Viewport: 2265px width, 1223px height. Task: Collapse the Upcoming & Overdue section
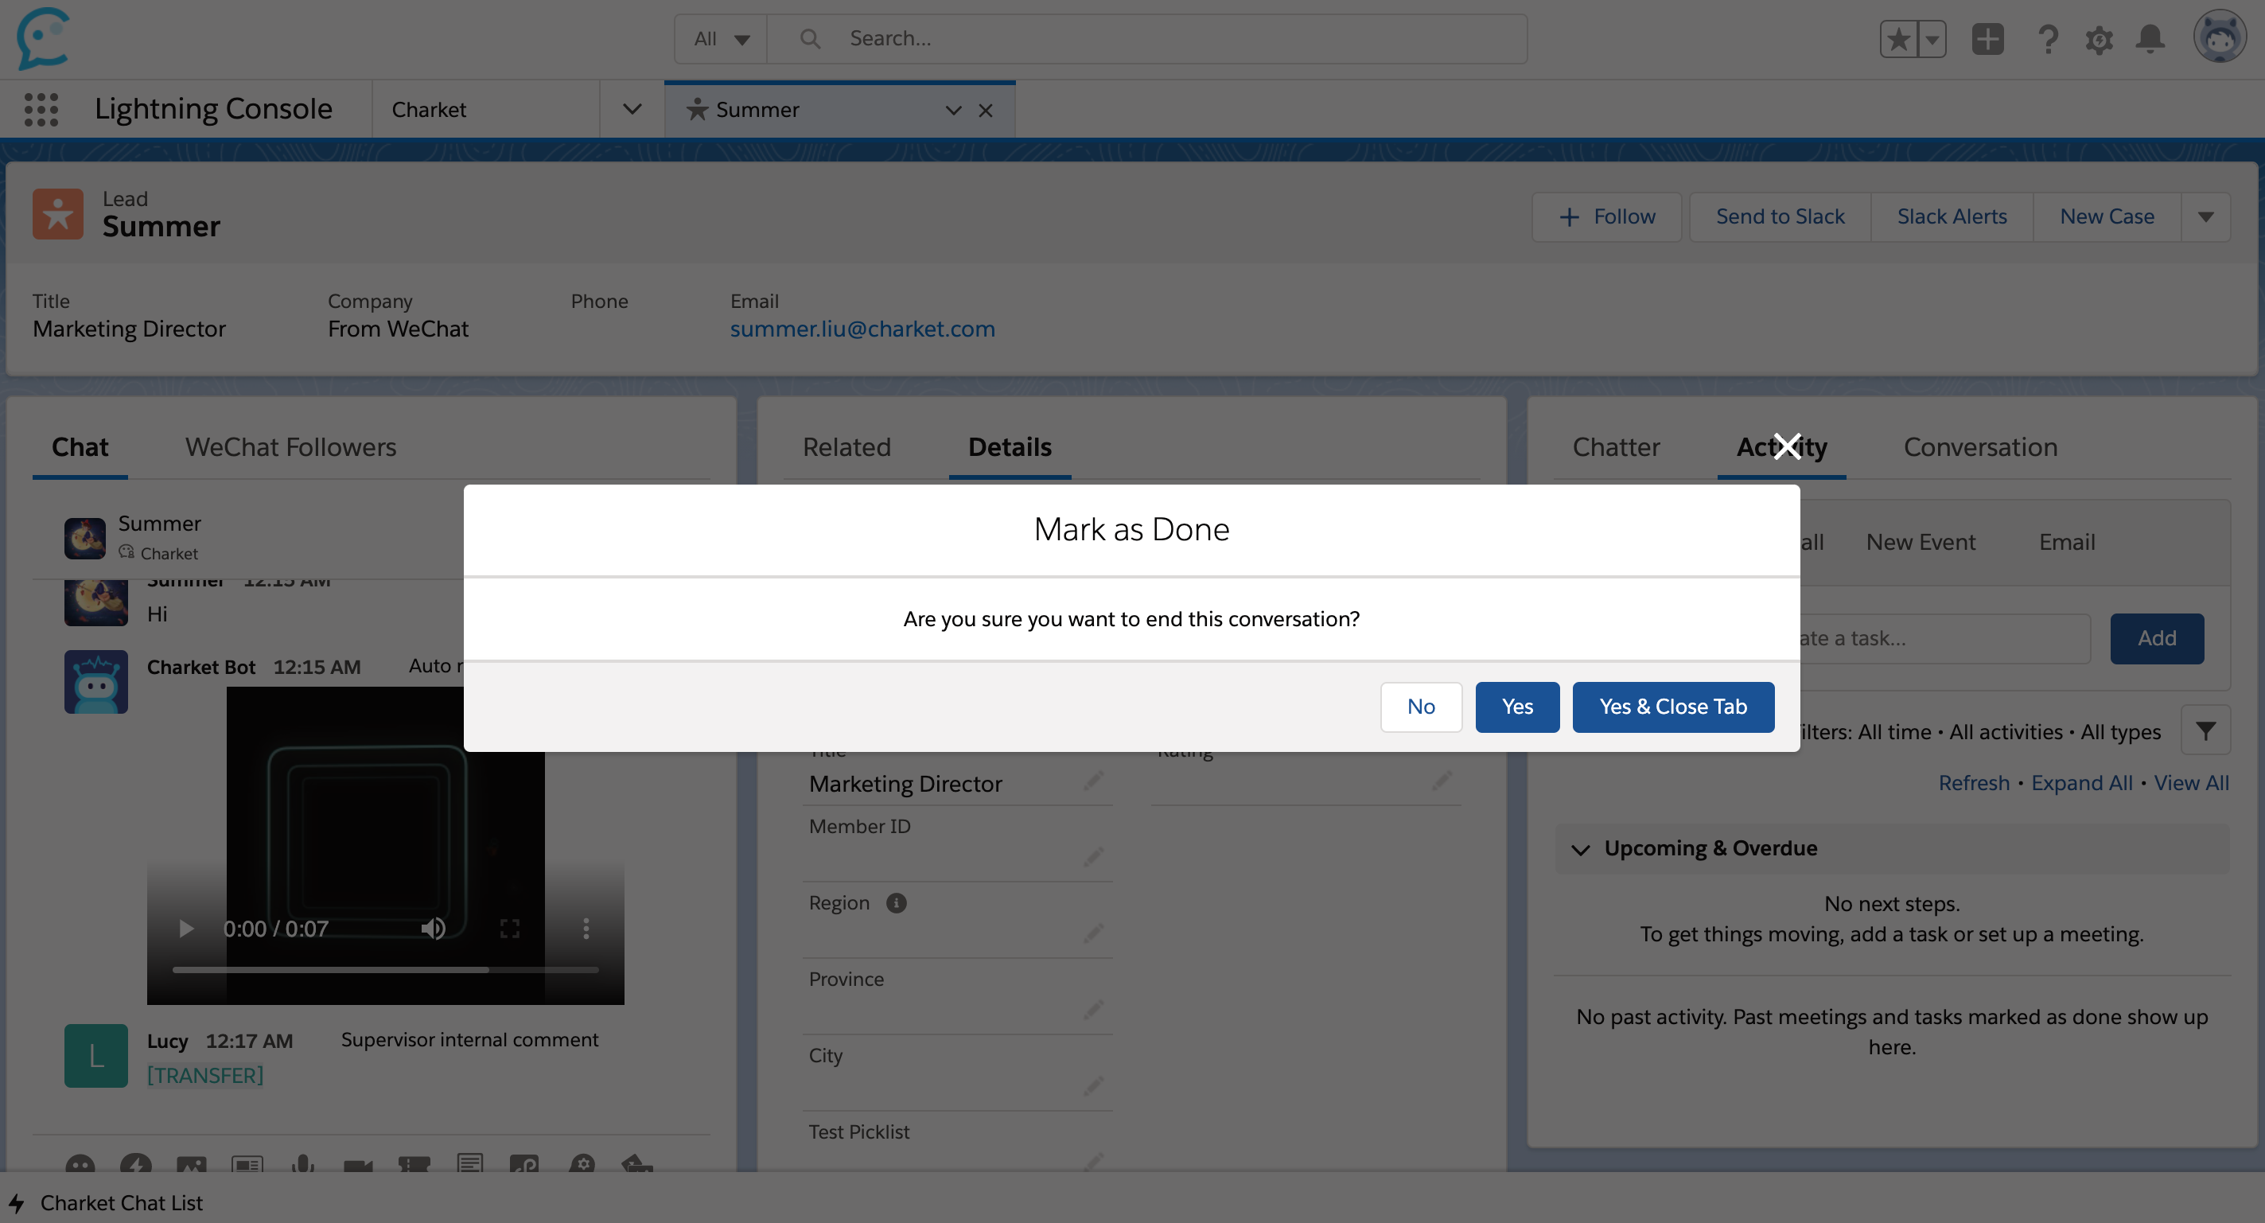[1581, 849]
